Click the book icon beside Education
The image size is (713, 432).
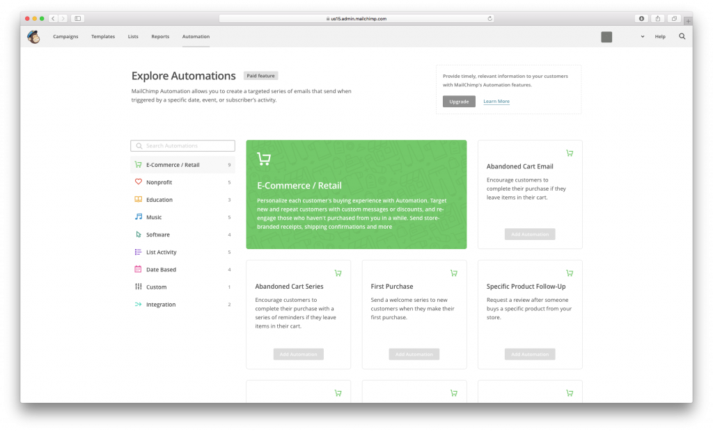tap(139, 200)
